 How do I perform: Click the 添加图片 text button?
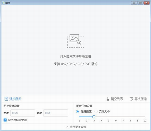click(x=15, y=99)
